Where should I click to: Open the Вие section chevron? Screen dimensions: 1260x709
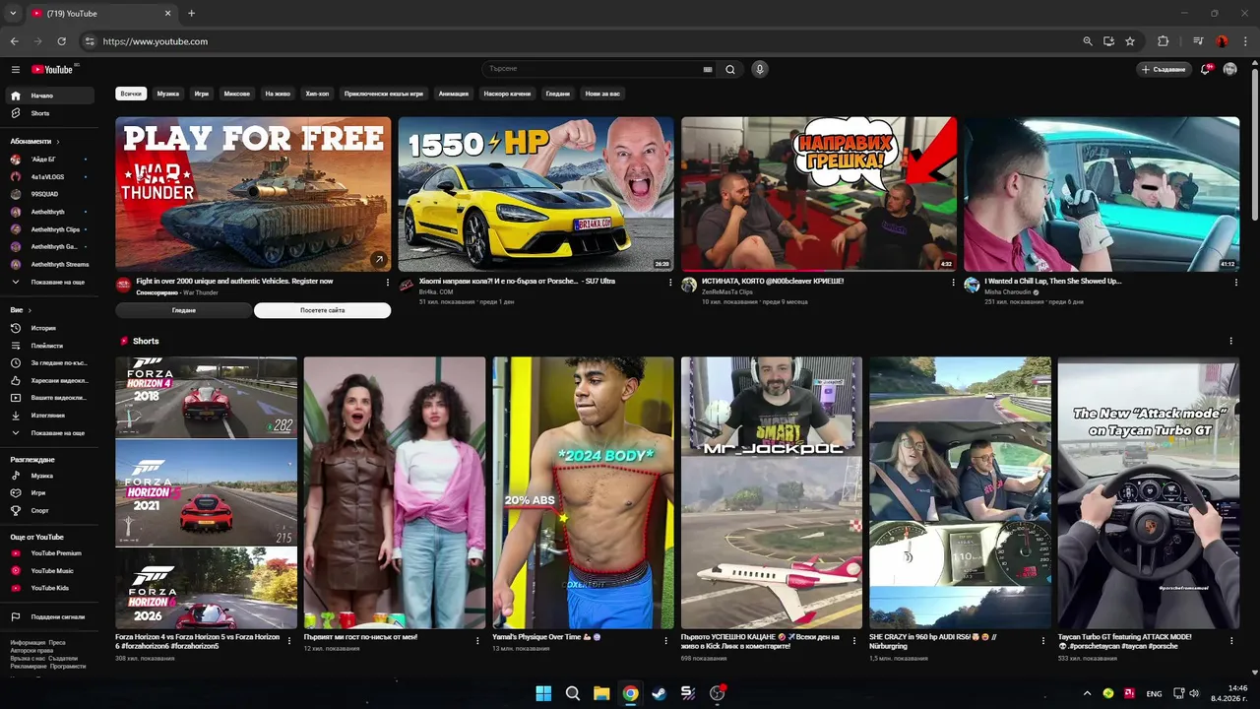[30, 310]
